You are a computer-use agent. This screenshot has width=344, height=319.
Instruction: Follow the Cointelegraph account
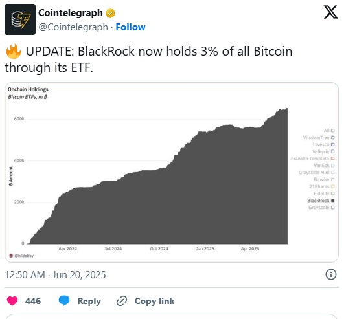point(130,27)
